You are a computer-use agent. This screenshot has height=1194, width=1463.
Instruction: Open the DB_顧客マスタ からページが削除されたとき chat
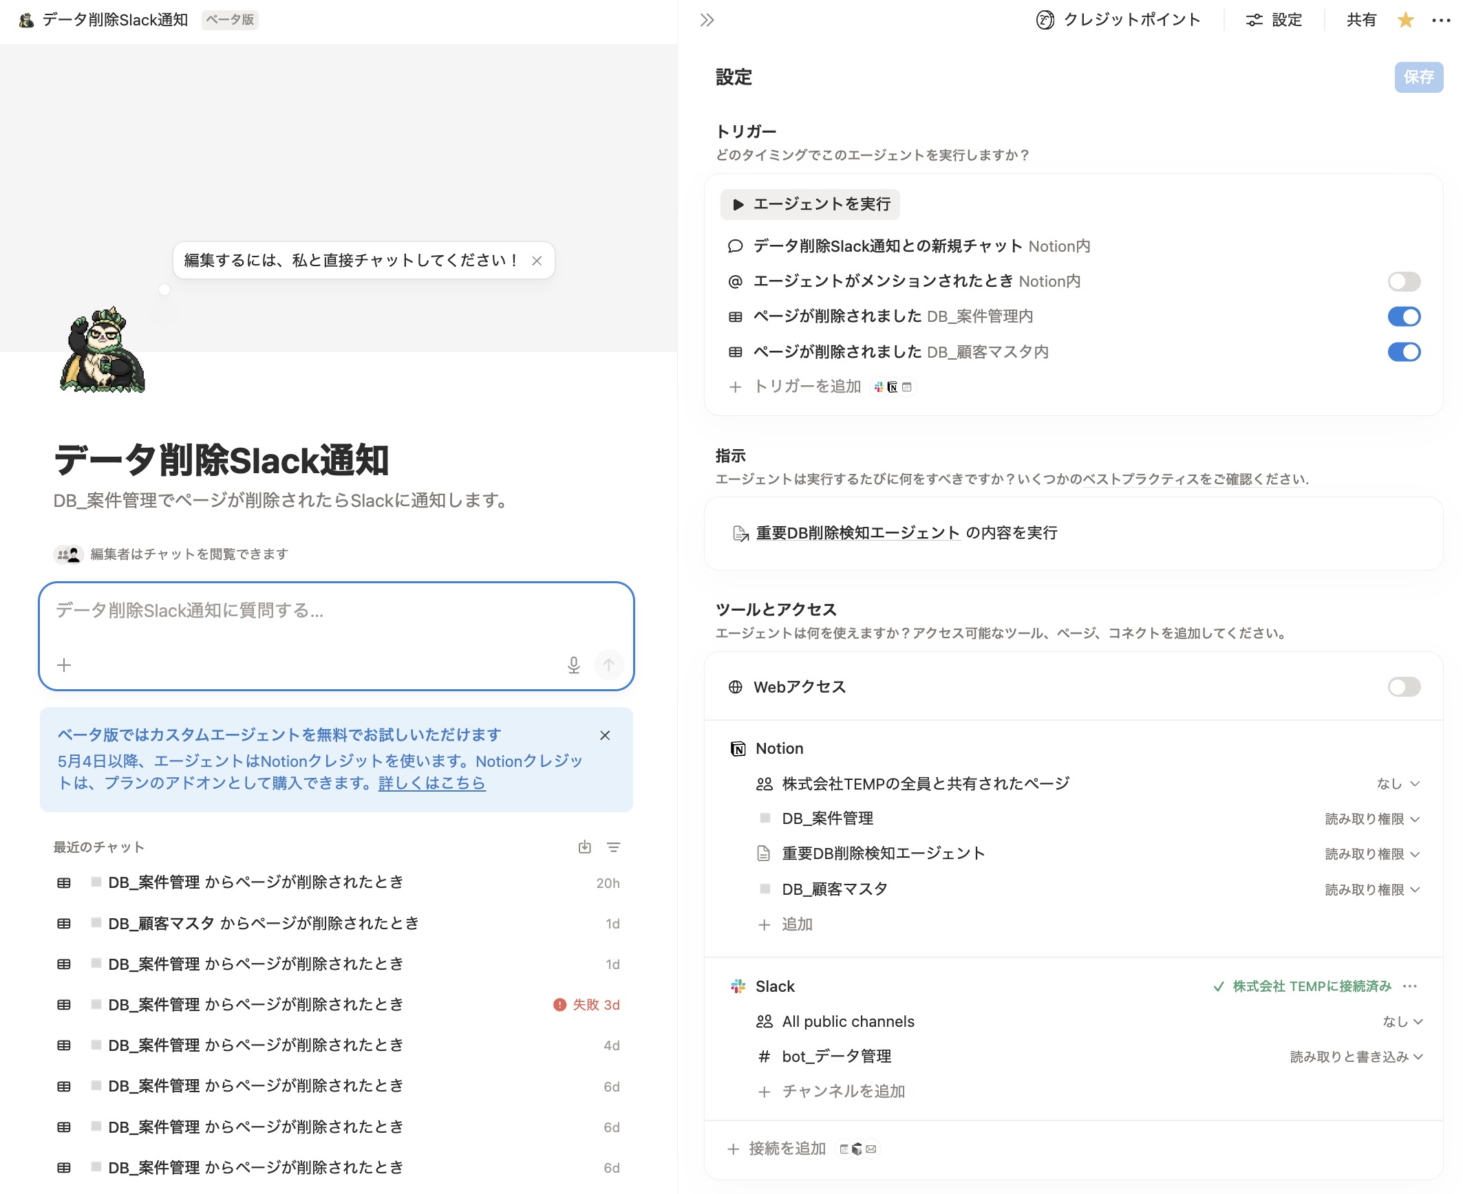click(337, 924)
